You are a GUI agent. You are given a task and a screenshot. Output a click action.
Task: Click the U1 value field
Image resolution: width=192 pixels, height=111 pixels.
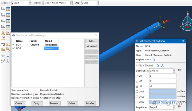163,76
